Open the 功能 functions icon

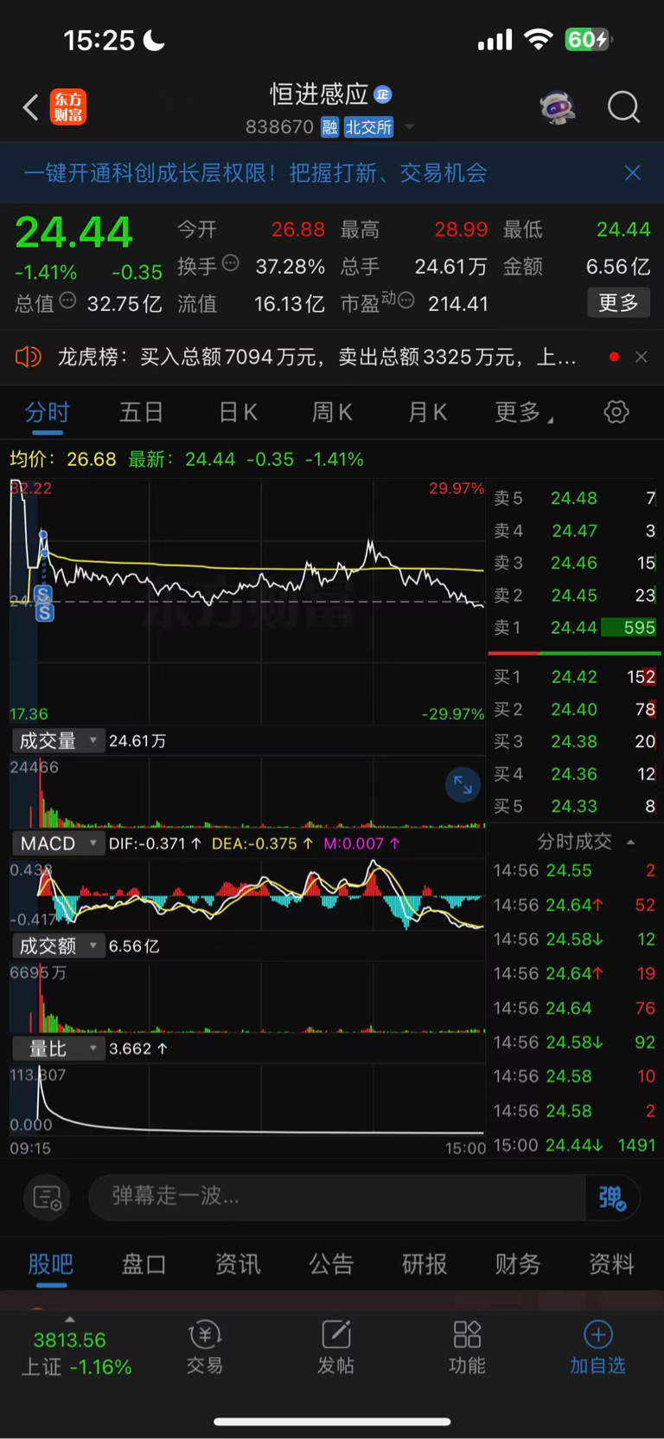point(467,1348)
